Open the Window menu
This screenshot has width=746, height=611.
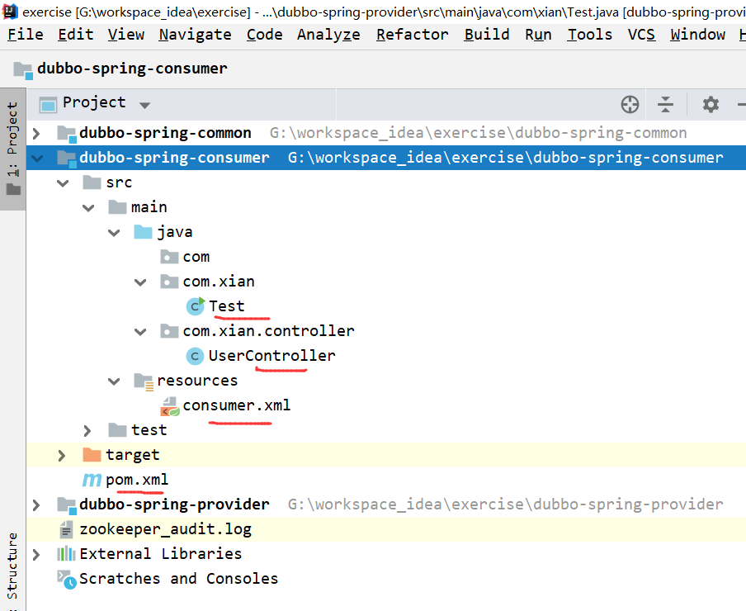click(x=697, y=34)
